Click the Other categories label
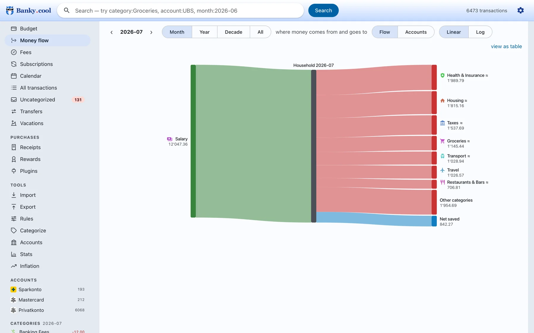 pyautogui.click(x=456, y=200)
